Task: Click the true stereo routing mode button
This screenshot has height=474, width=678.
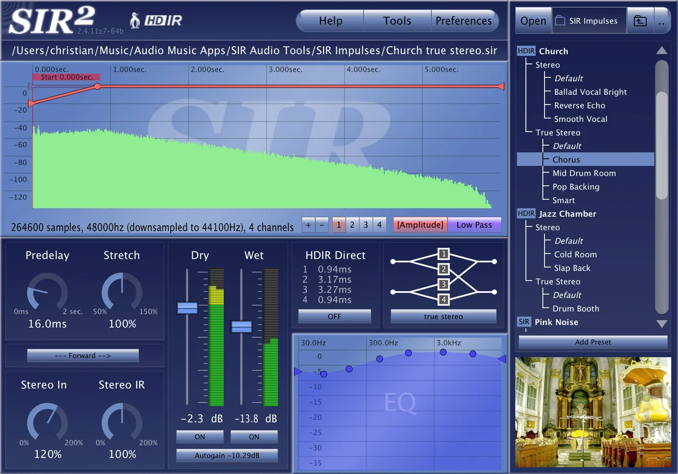Action: tap(444, 317)
